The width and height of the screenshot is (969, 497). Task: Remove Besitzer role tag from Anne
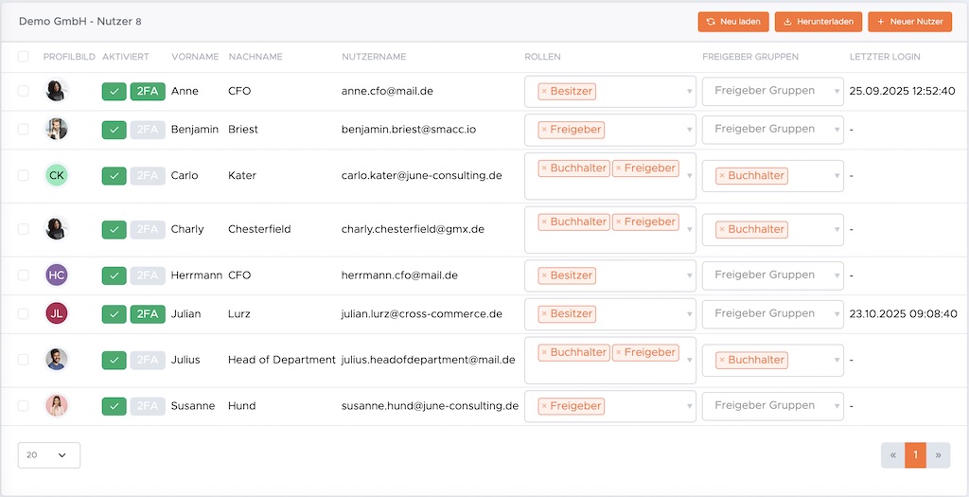coord(544,92)
